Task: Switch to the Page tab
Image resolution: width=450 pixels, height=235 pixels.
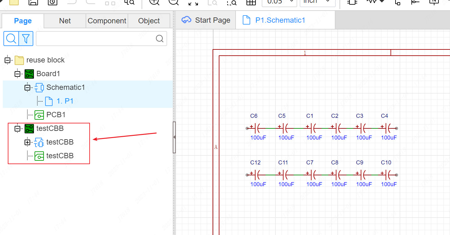Action: click(23, 21)
